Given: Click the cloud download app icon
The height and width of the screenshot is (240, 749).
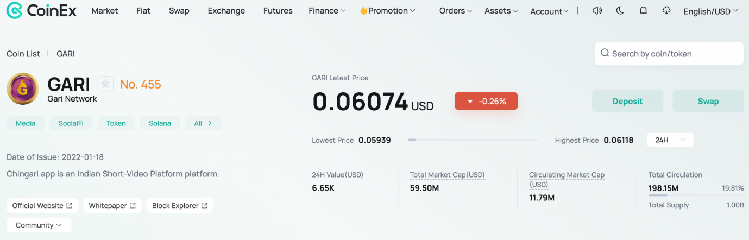Looking at the screenshot, I should (x=666, y=11).
